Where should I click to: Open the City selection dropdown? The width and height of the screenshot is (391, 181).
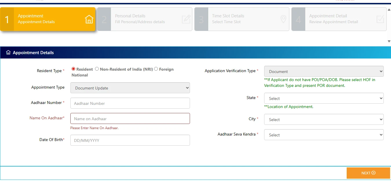pos(324,119)
